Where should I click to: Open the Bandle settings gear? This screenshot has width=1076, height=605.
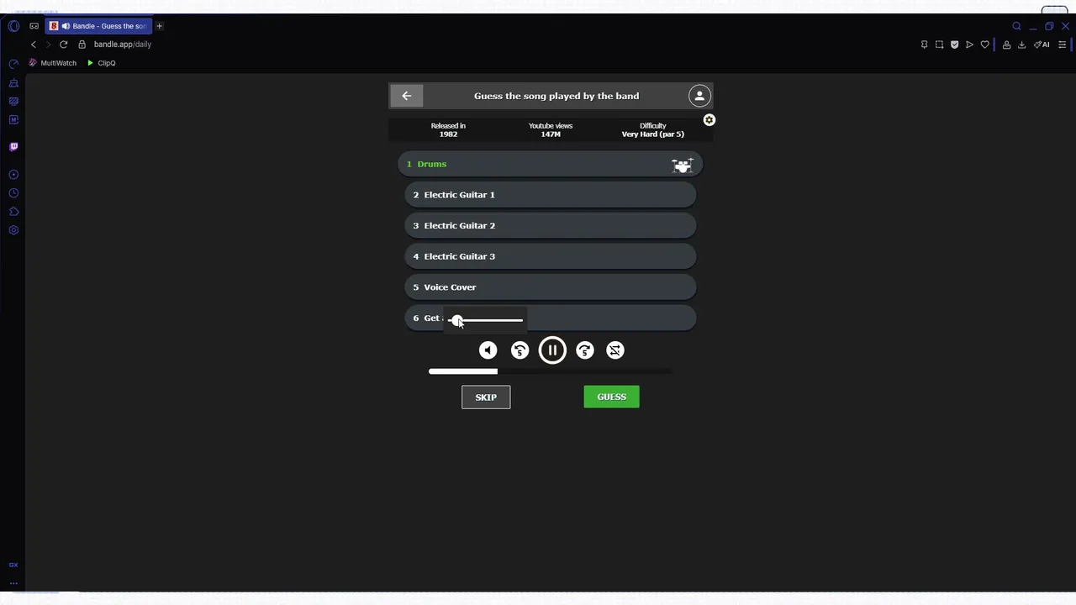coord(709,120)
